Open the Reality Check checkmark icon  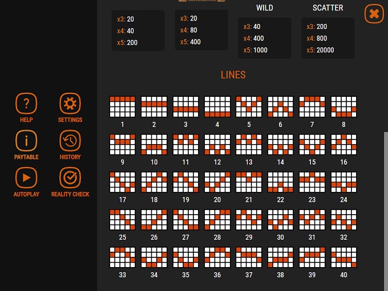pyautogui.click(x=70, y=178)
